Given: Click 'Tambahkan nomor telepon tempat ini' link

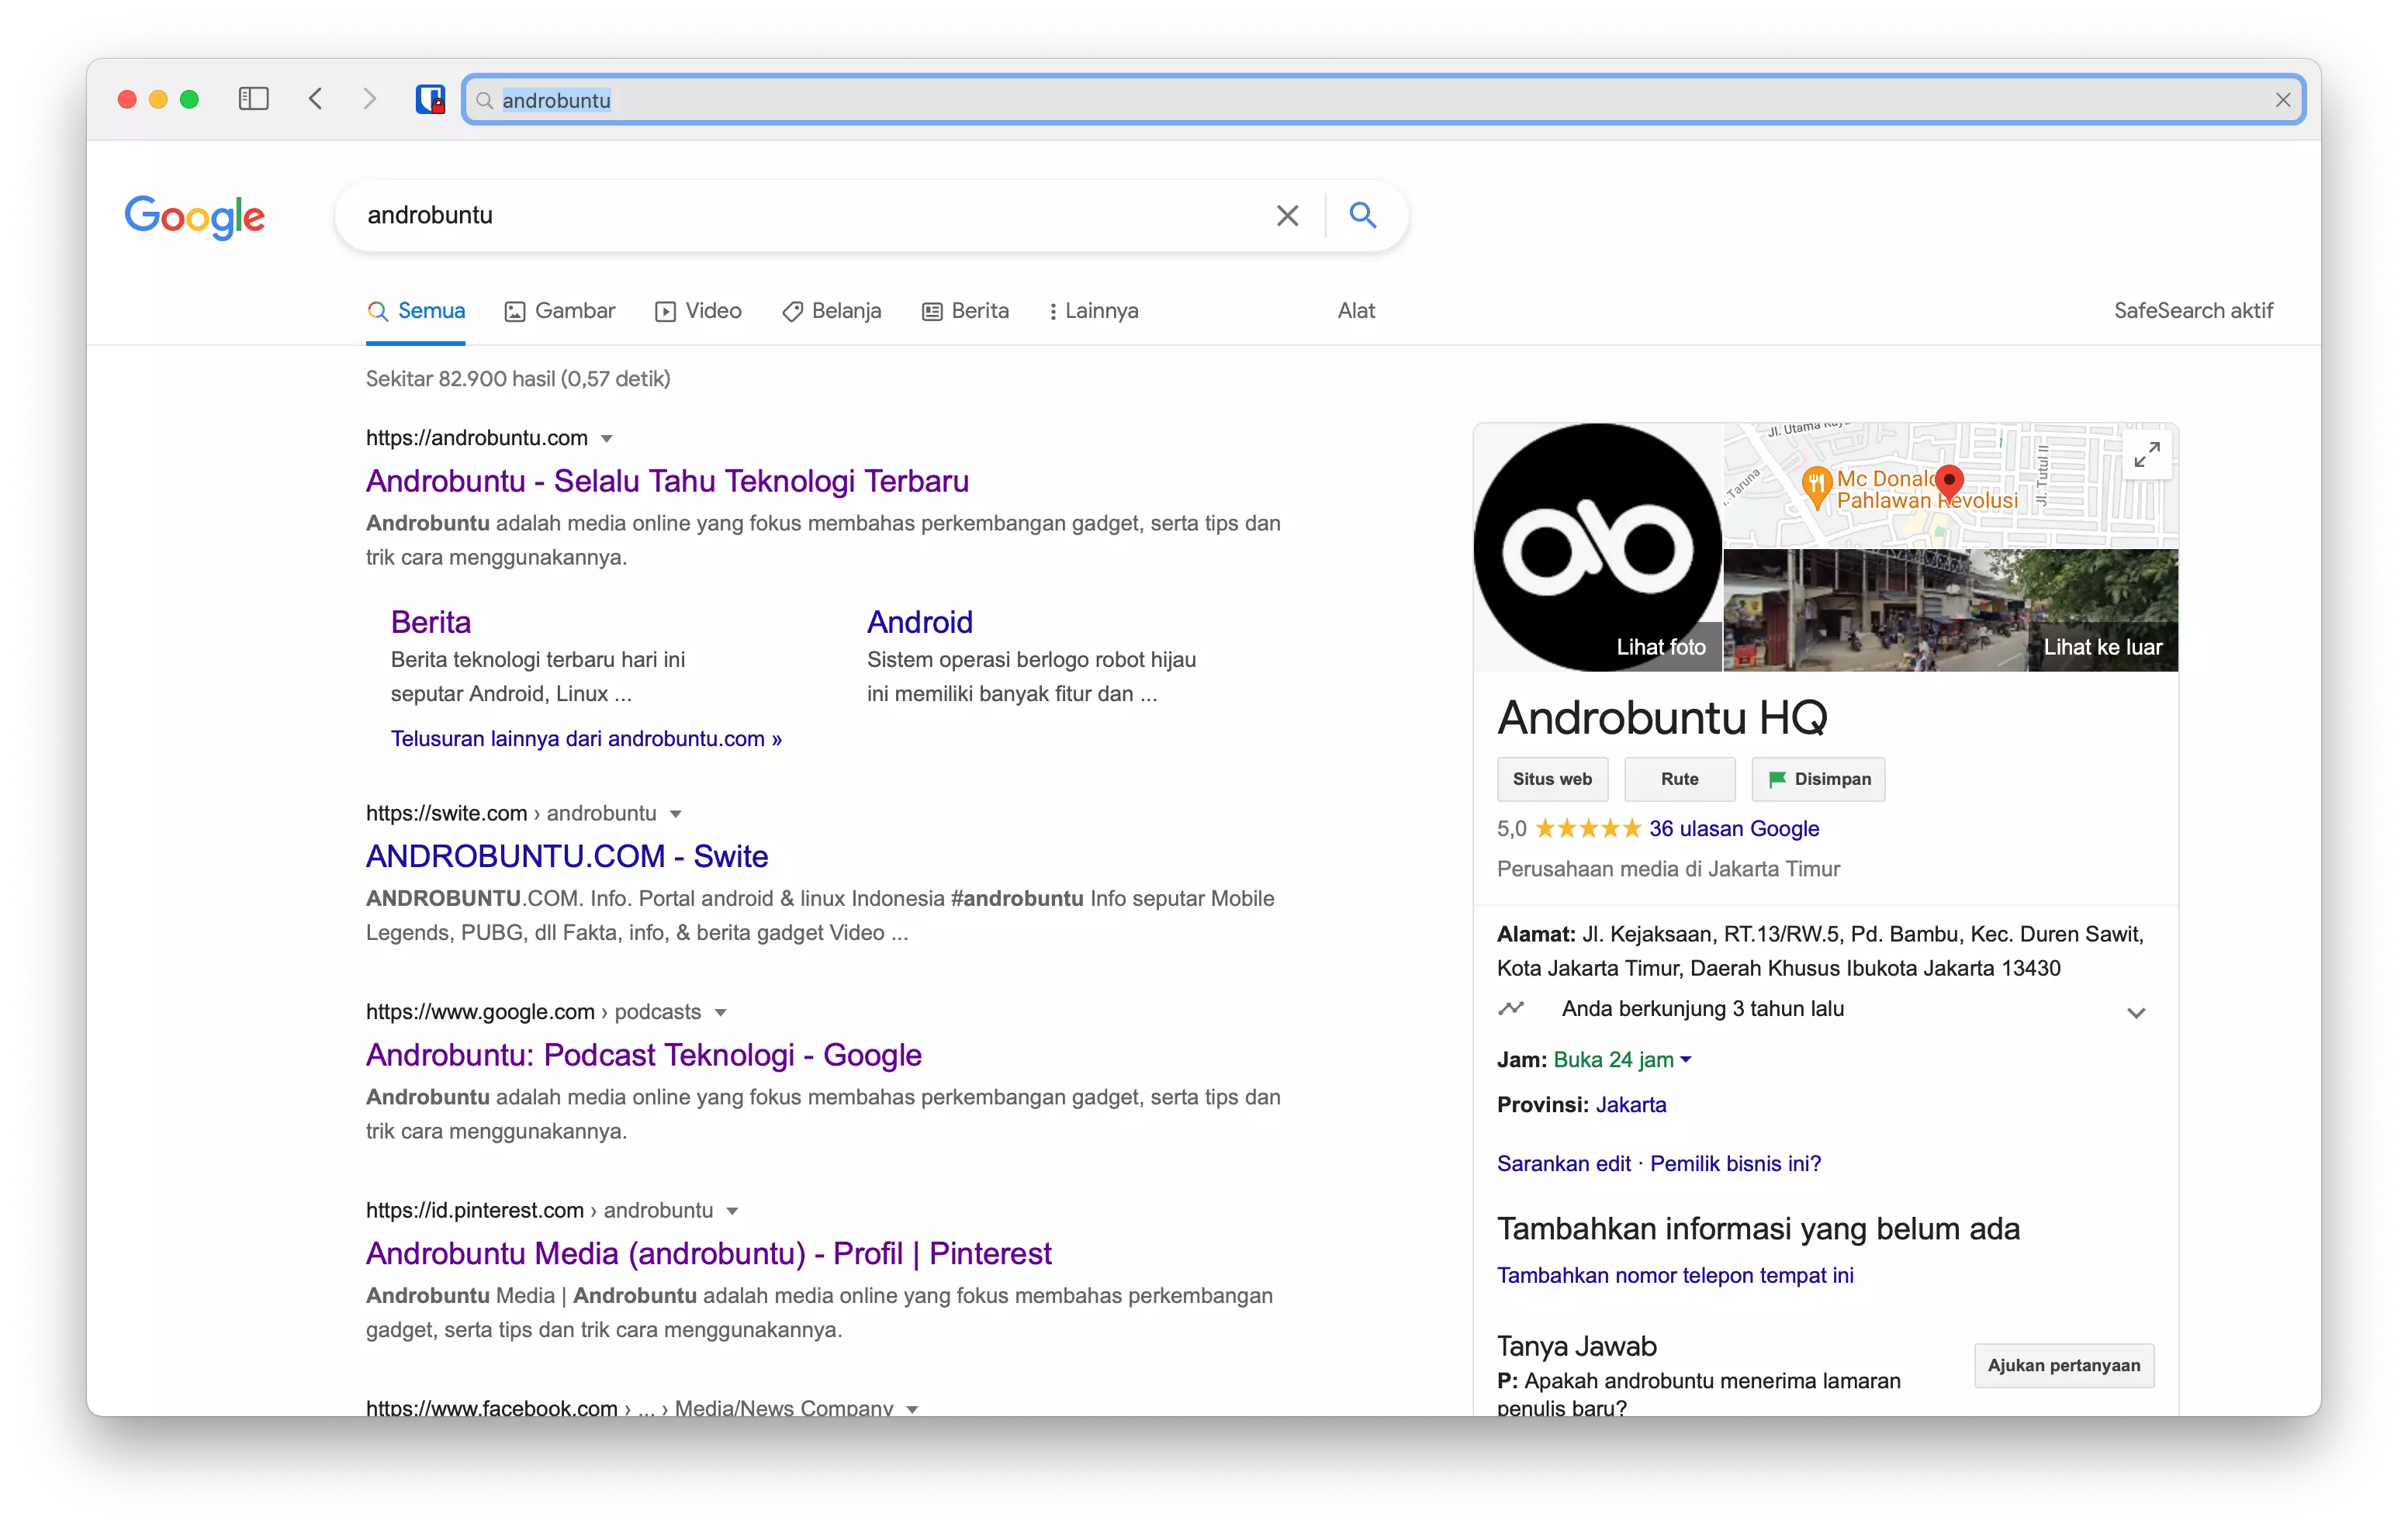Looking at the screenshot, I should point(1675,1275).
